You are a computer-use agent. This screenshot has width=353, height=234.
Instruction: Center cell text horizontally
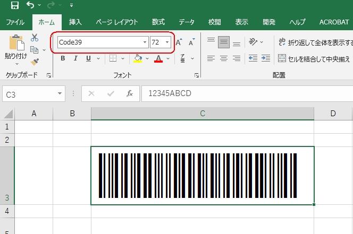point(224,58)
